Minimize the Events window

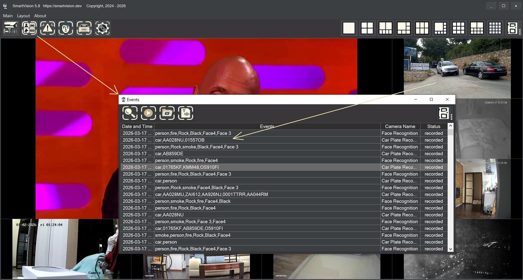[x=416, y=99]
